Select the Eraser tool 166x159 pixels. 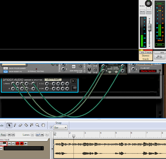tap(20, 125)
